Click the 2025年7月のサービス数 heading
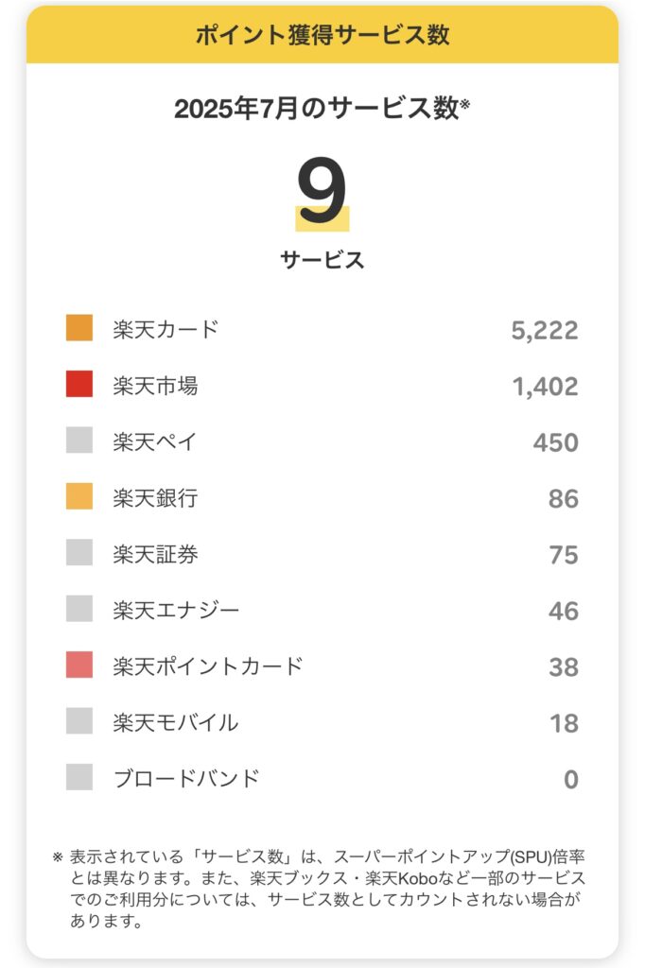Screen dimensions: 645x968 [322, 109]
